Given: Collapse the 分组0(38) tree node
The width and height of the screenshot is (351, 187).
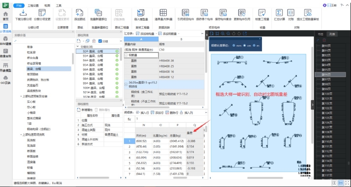Looking at the screenshot, I should tap(78, 46).
